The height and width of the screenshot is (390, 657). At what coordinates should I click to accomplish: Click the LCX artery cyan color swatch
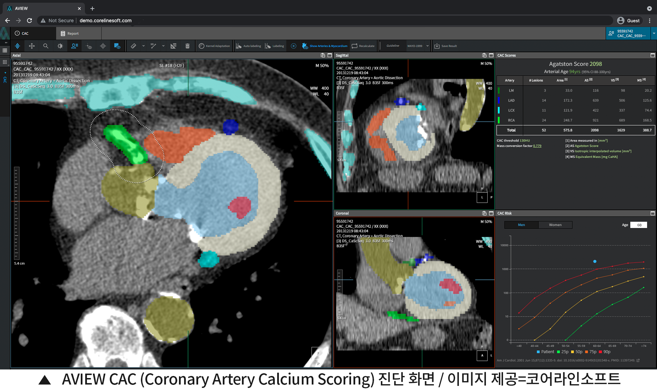499,110
